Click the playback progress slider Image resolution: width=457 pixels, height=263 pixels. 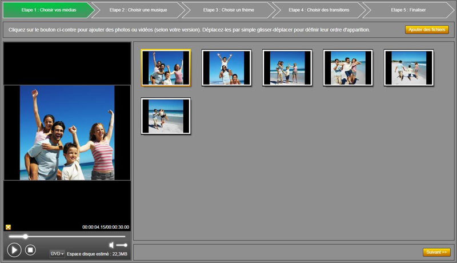point(67,236)
